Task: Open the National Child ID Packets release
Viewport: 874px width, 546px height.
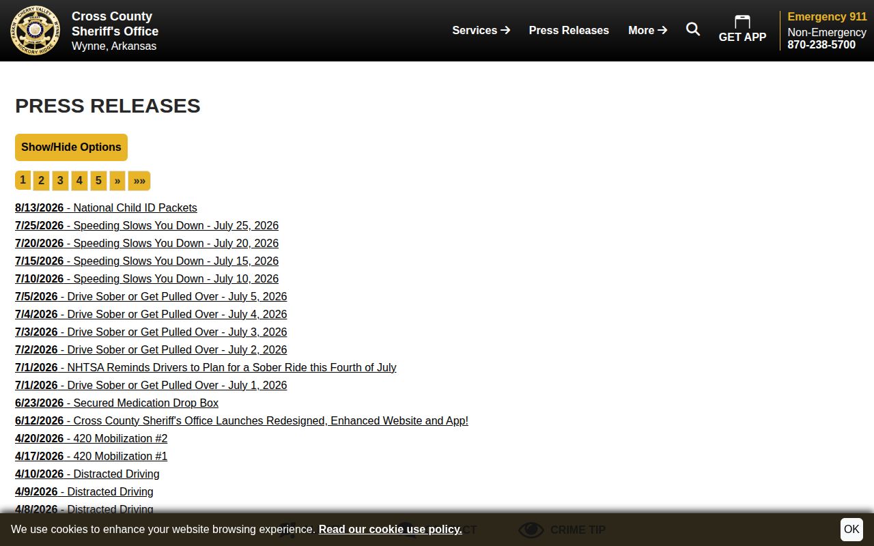Action: [x=106, y=207]
